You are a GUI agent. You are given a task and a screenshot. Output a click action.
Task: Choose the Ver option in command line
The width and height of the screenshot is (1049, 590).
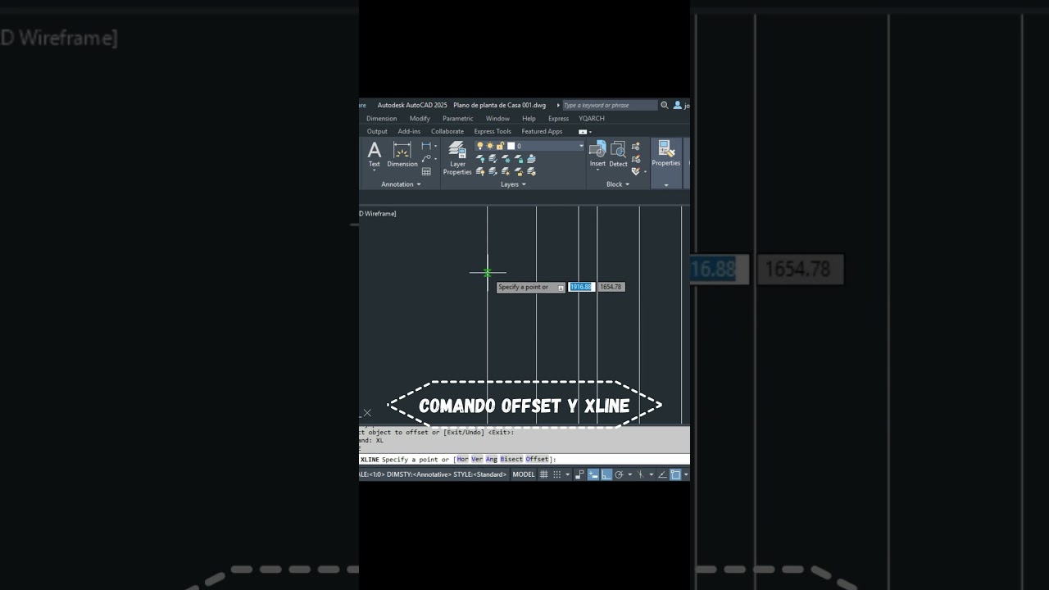pyautogui.click(x=477, y=460)
